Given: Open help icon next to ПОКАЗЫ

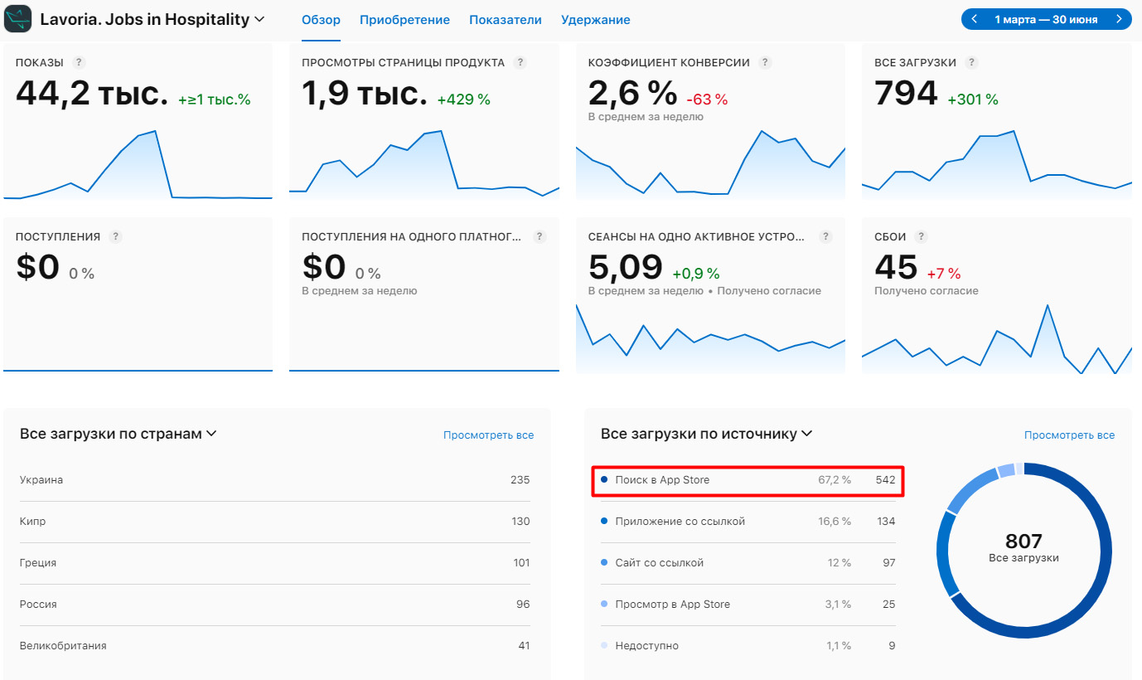Looking at the screenshot, I should point(79,62).
